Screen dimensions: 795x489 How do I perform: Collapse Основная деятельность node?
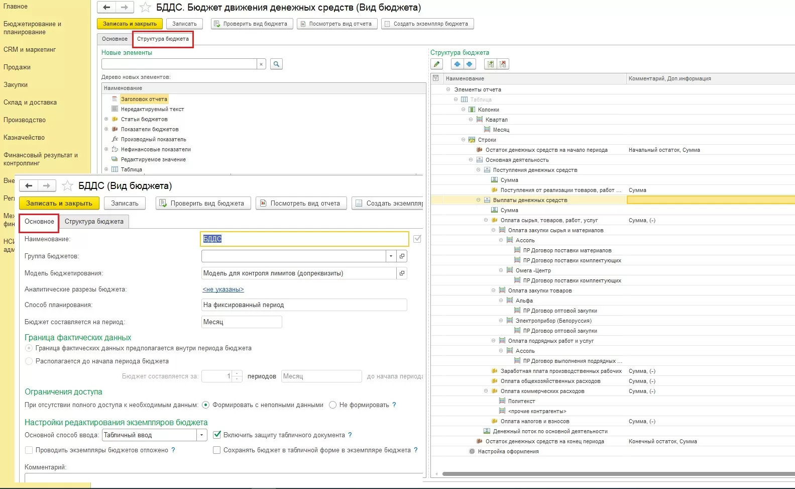471,160
